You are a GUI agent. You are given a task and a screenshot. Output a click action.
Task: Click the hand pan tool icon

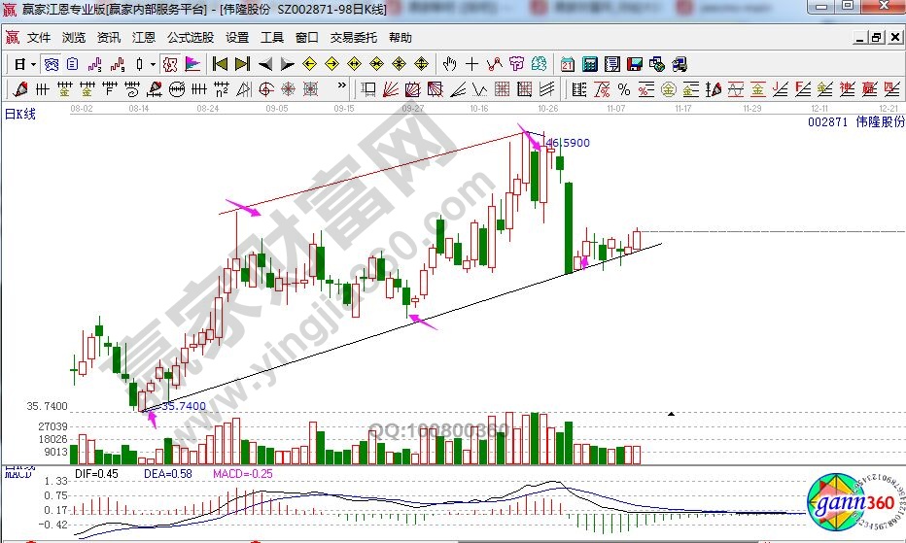(449, 64)
